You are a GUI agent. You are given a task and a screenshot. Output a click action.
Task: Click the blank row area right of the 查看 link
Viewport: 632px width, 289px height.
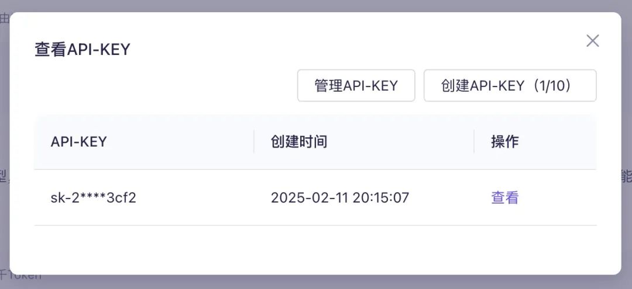pos(562,198)
